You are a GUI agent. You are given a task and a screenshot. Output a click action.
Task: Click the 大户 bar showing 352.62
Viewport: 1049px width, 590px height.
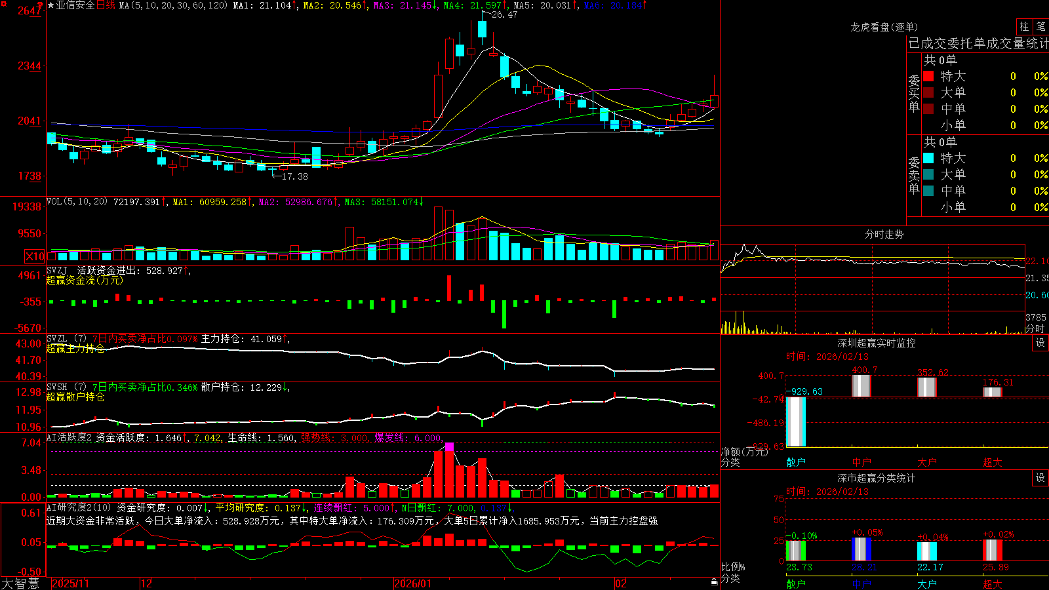coord(927,387)
